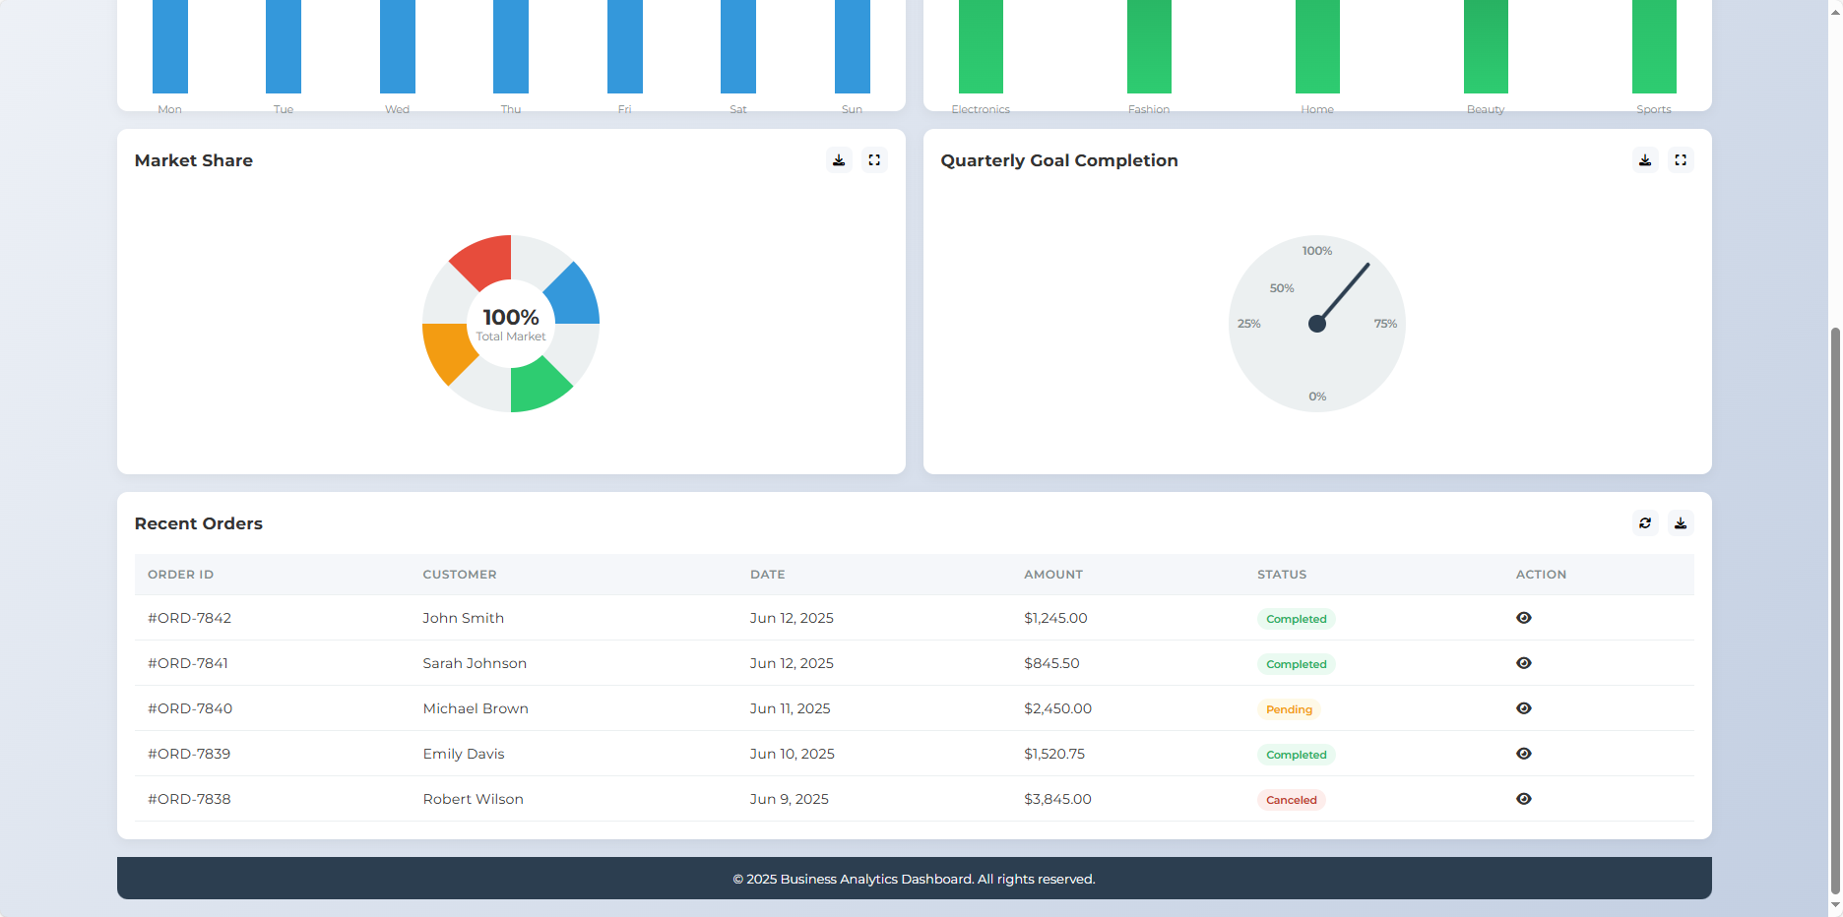Screen dimensions: 1843x917
Task: Download the Quarterly Goal Completion chart
Action: coord(1644,159)
